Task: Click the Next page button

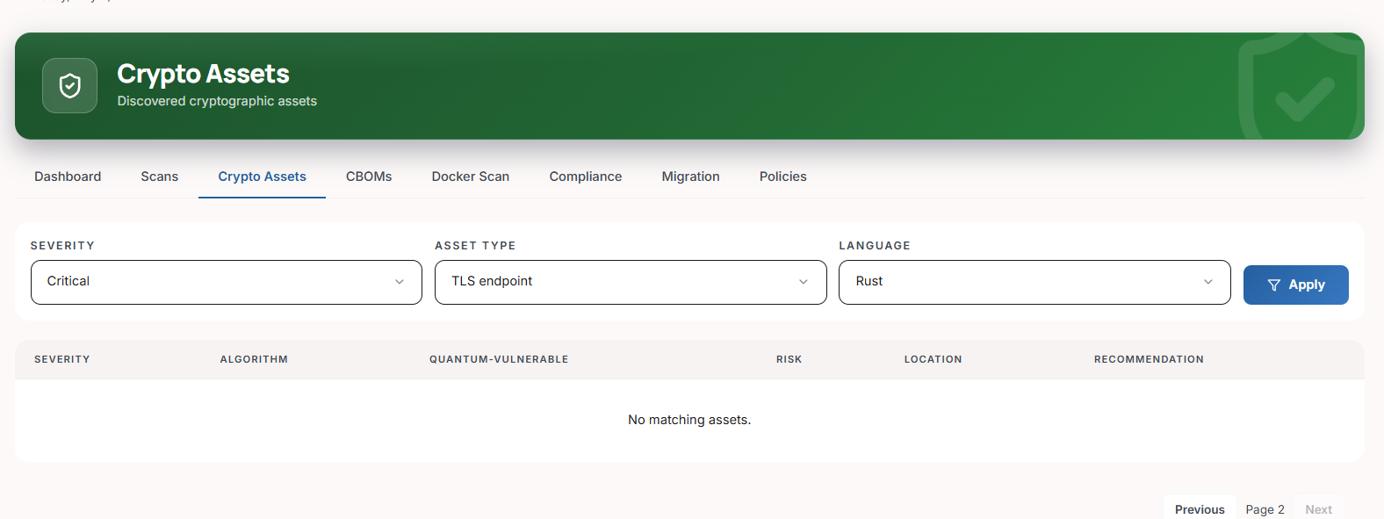Action: coord(1318,508)
